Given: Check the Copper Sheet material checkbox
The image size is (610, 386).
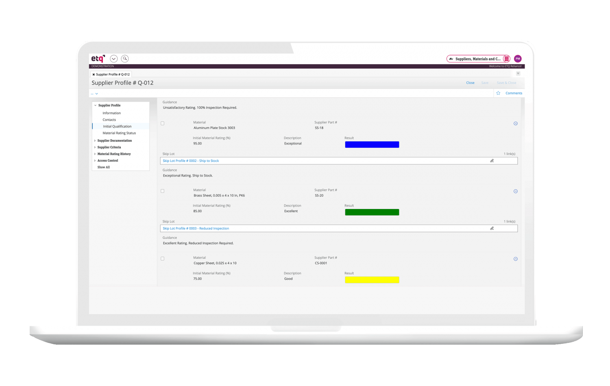Looking at the screenshot, I should 163,259.
